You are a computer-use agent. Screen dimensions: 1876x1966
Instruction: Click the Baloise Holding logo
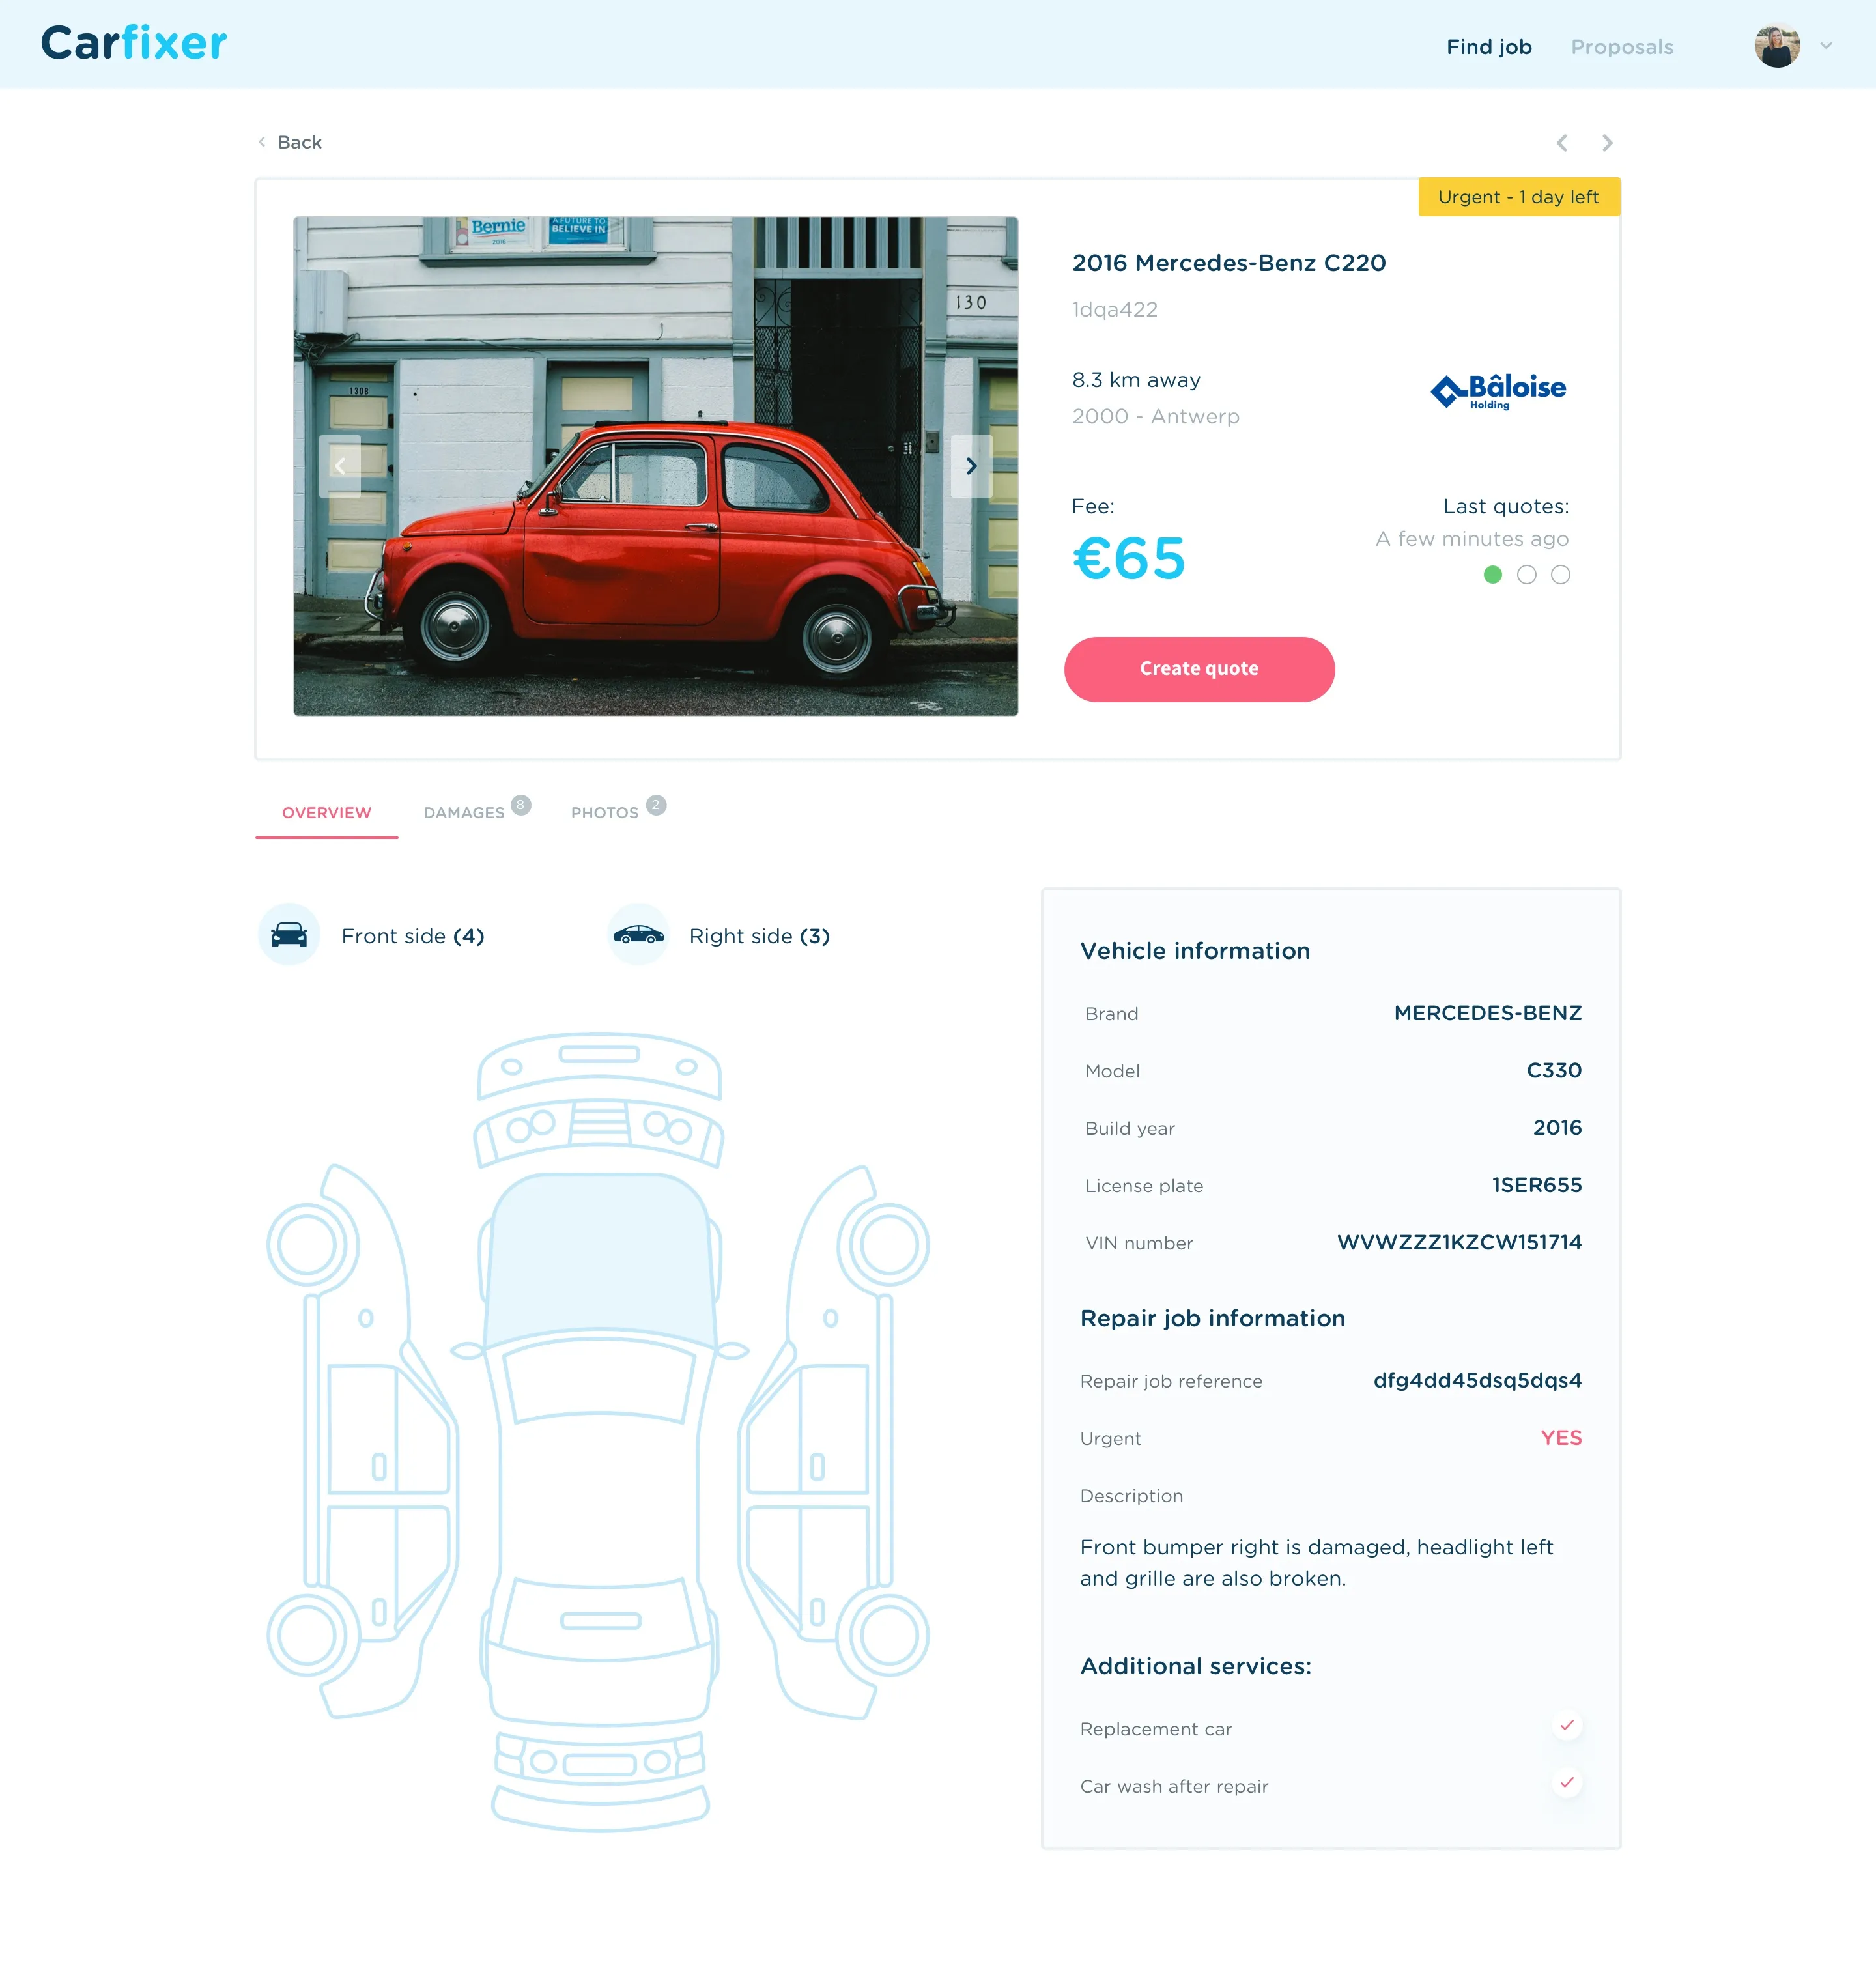(1498, 391)
